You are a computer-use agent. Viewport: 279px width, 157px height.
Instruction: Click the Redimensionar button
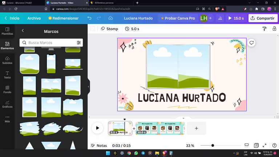(63, 18)
